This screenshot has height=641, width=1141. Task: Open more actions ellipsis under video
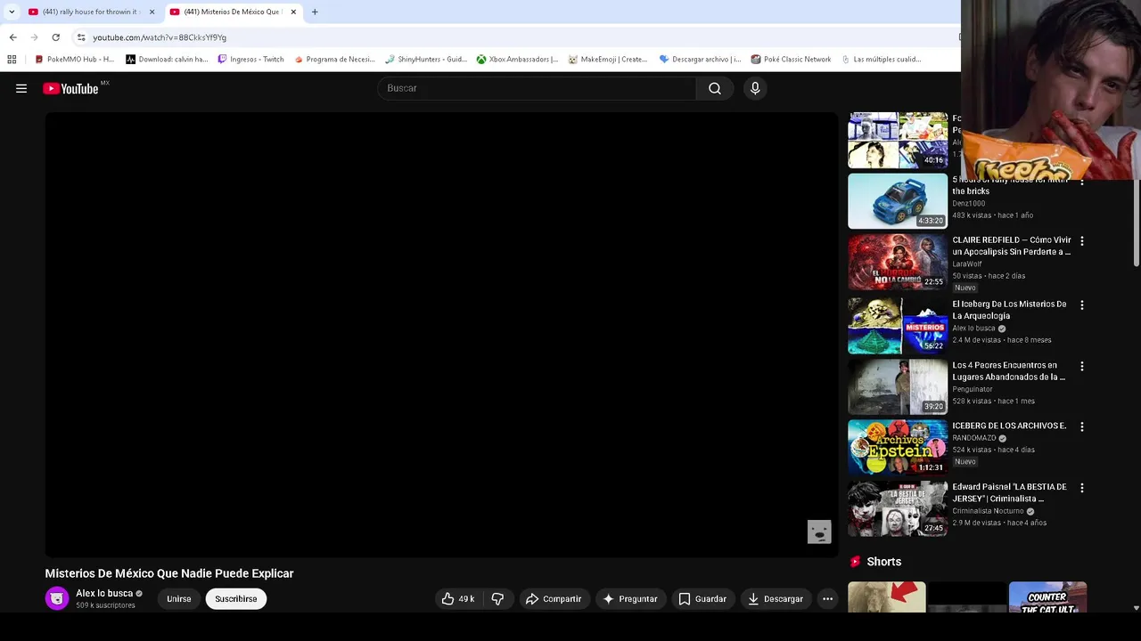coord(827,599)
